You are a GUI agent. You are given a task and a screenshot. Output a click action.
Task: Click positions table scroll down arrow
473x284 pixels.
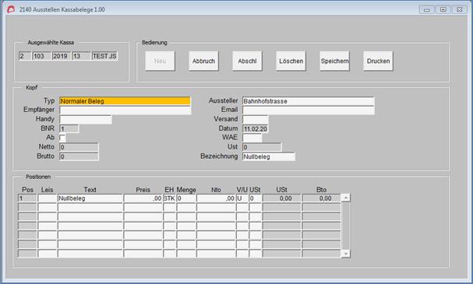pyautogui.click(x=346, y=254)
